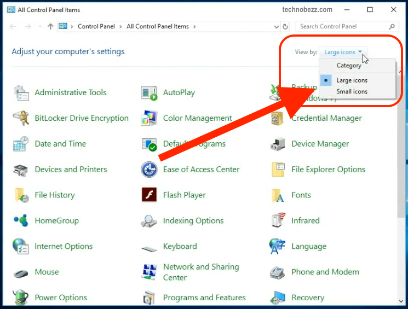Open the Recovery icon
408x309 pixels.
(x=278, y=298)
